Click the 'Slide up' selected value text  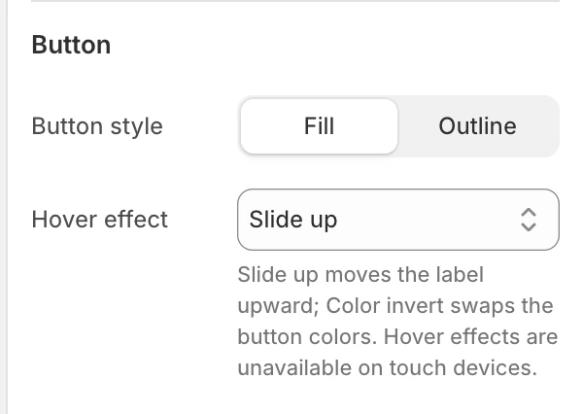coord(293,220)
